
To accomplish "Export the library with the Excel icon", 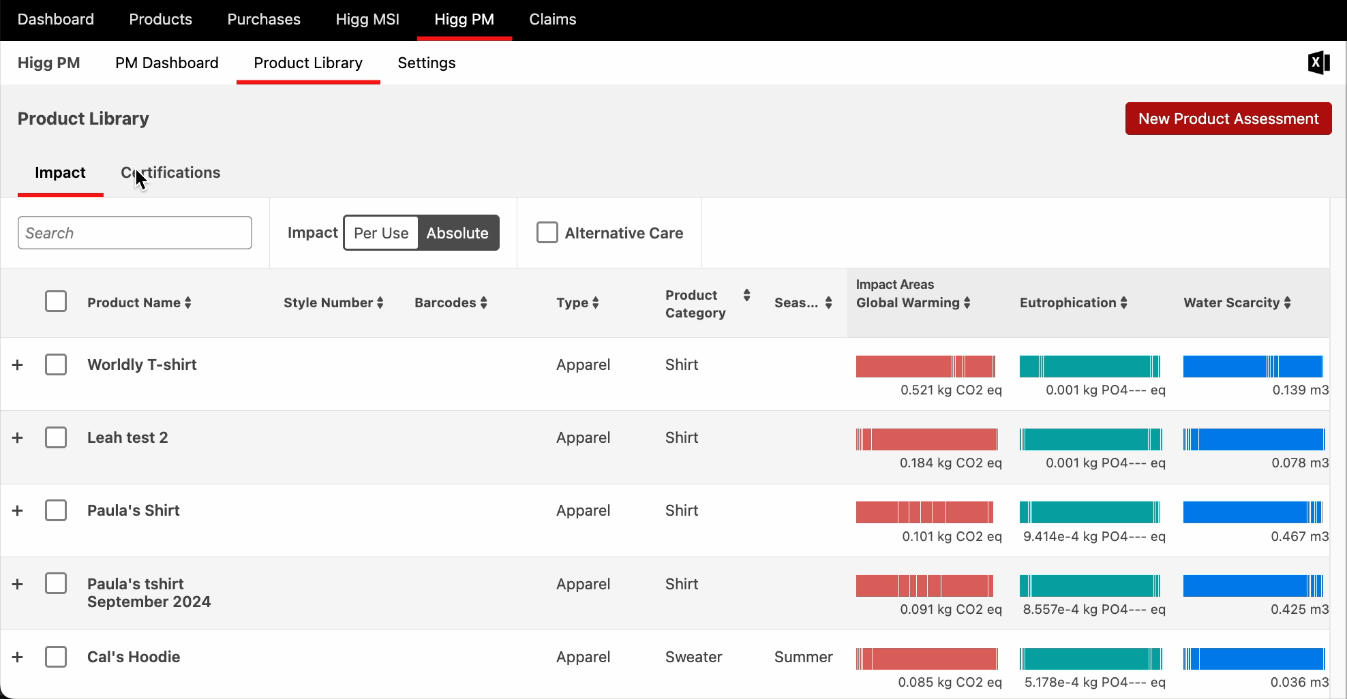I will (x=1319, y=63).
